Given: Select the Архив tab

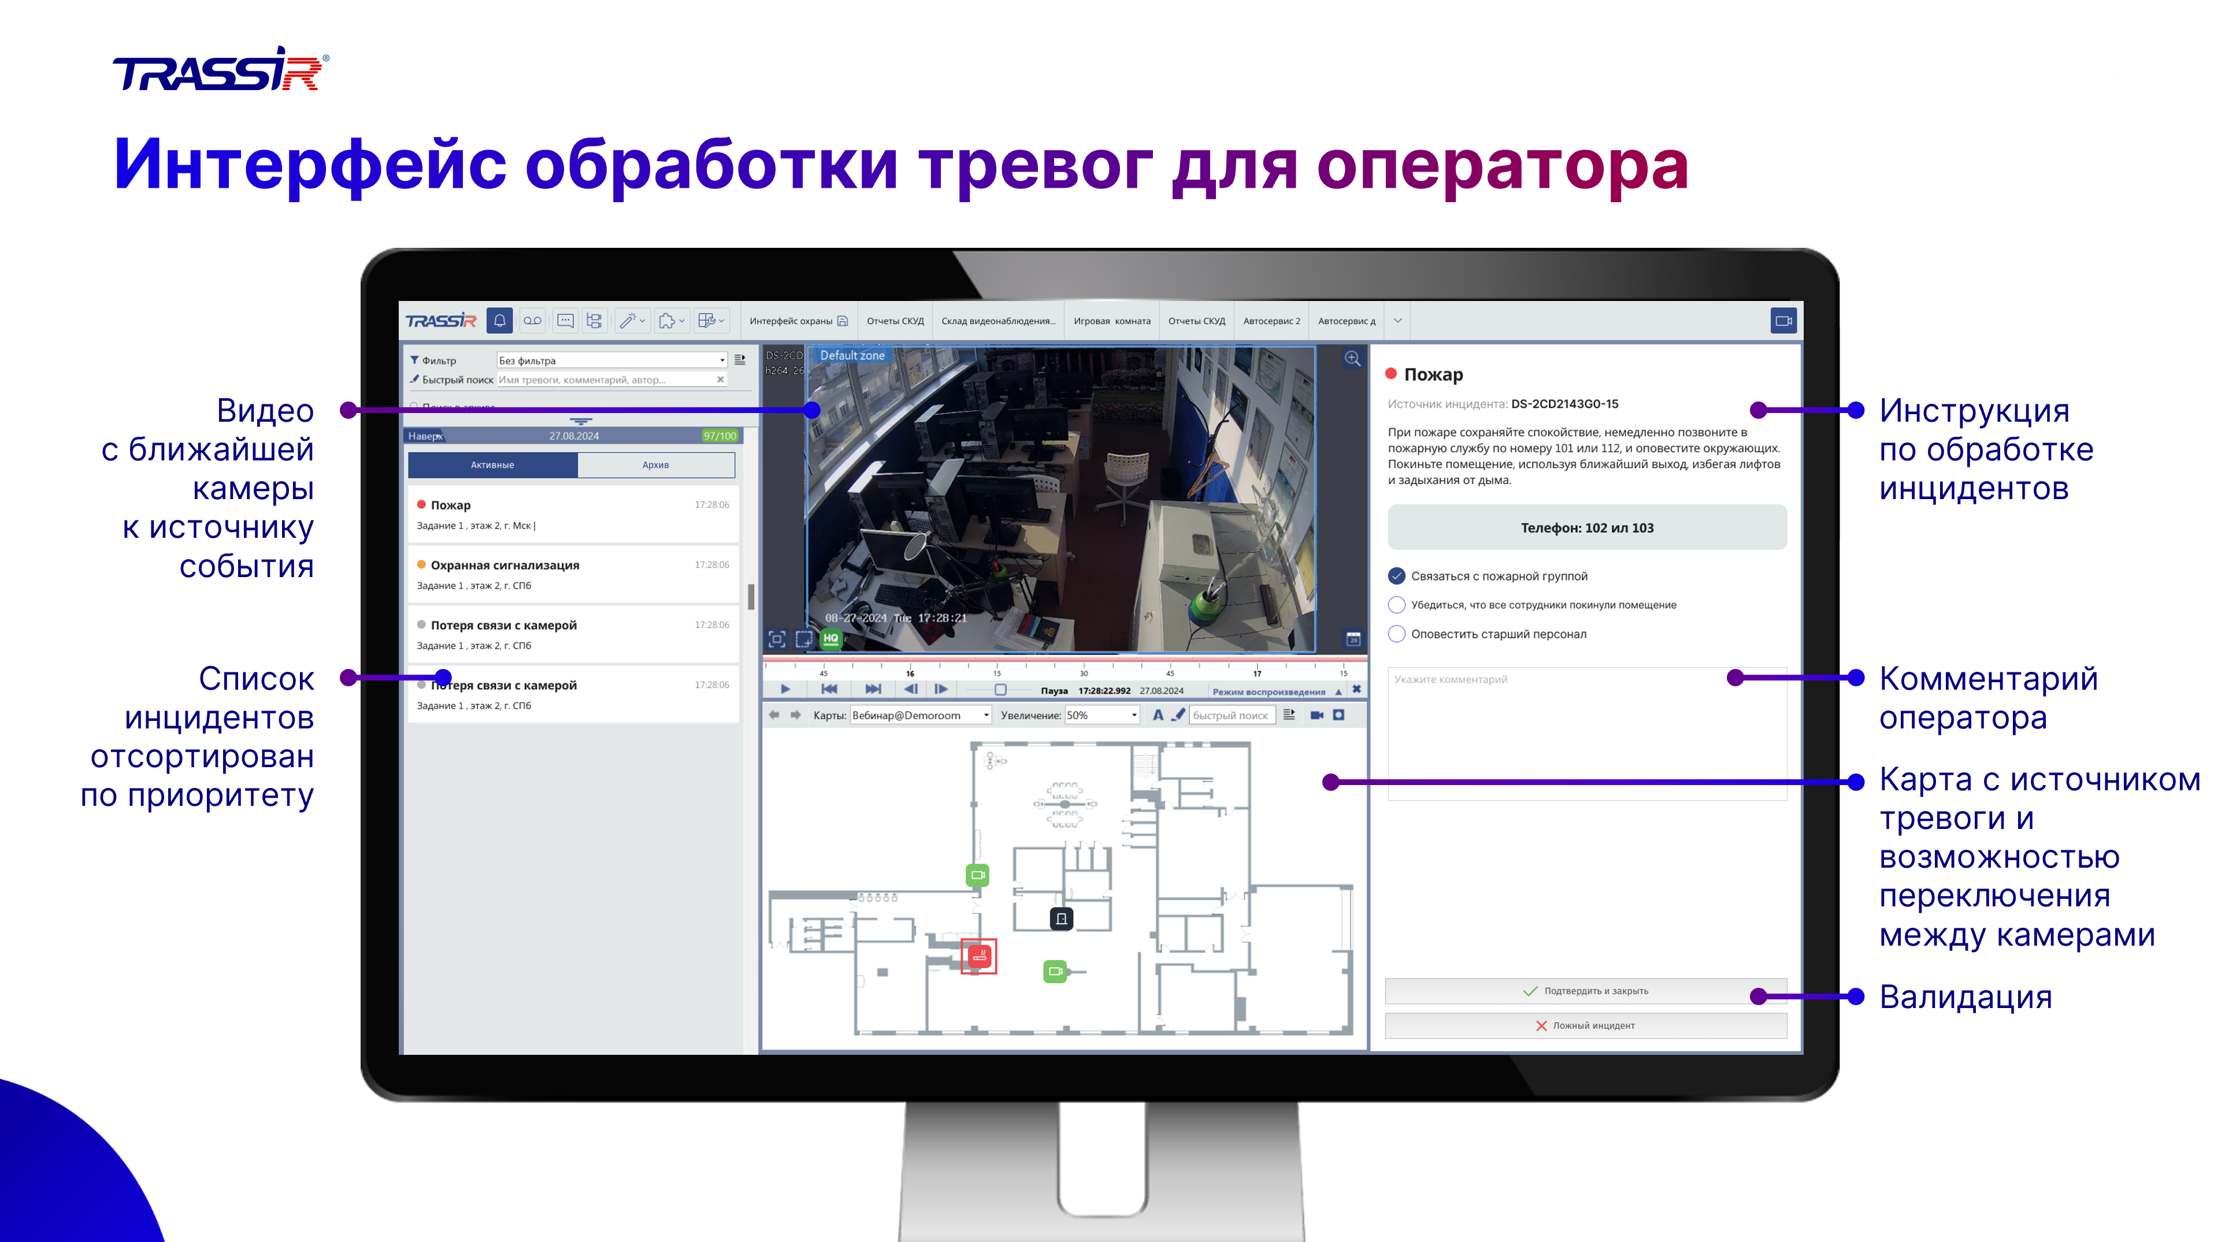Looking at the screenshot, I should click(656, 464).
